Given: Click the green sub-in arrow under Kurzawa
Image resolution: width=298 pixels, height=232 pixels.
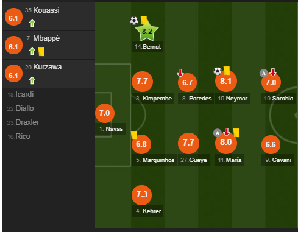Looking at the screenshot, I should tap(32, 80).
